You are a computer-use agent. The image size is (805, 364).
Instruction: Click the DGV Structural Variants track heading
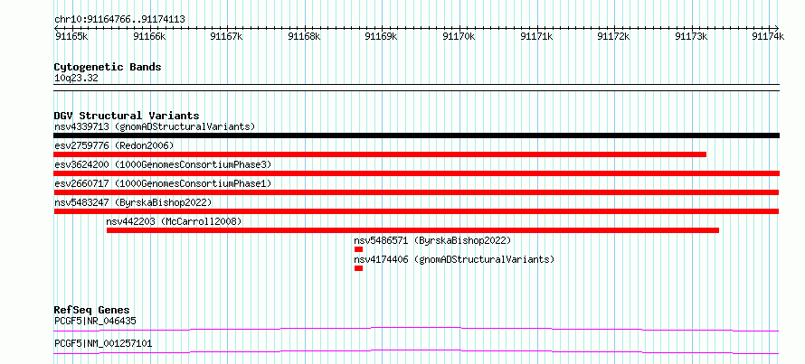click(127, 116)
